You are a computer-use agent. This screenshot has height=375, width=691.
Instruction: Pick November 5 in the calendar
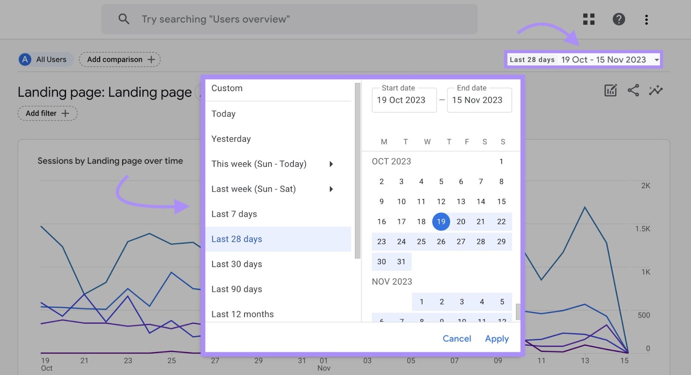coord(502,302)
